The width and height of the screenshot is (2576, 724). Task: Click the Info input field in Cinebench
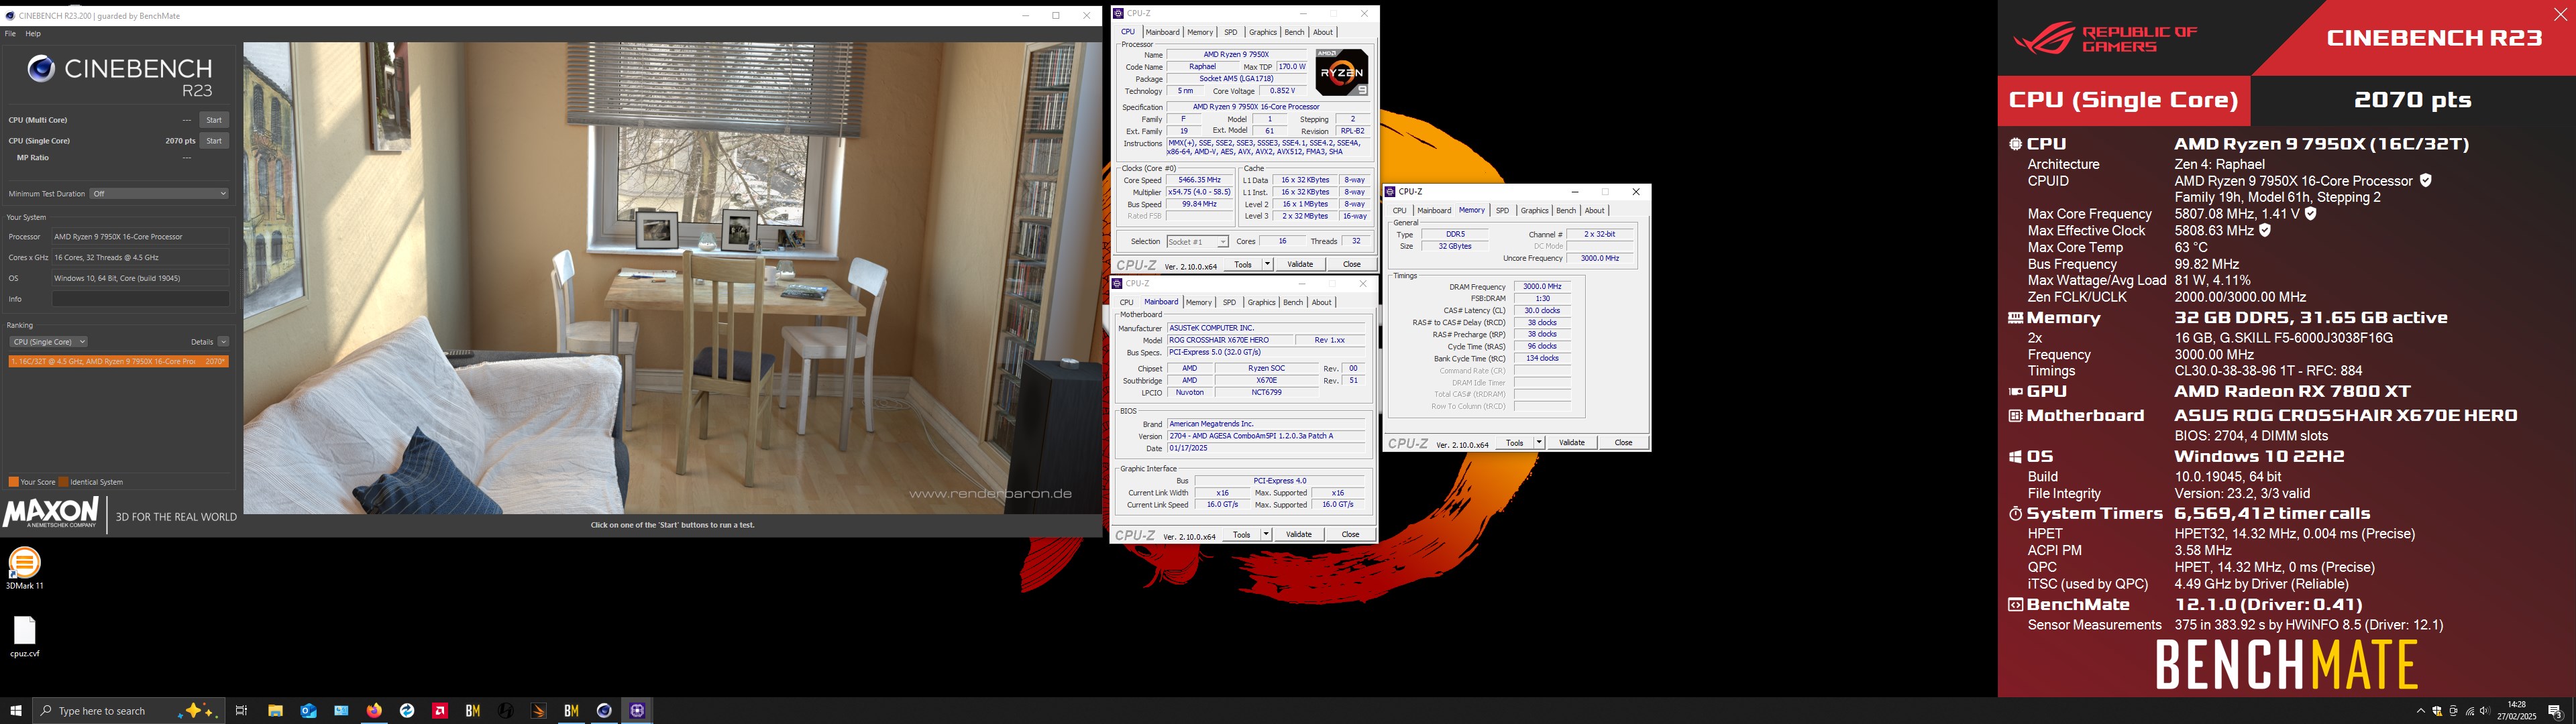[x=140, y=299]
